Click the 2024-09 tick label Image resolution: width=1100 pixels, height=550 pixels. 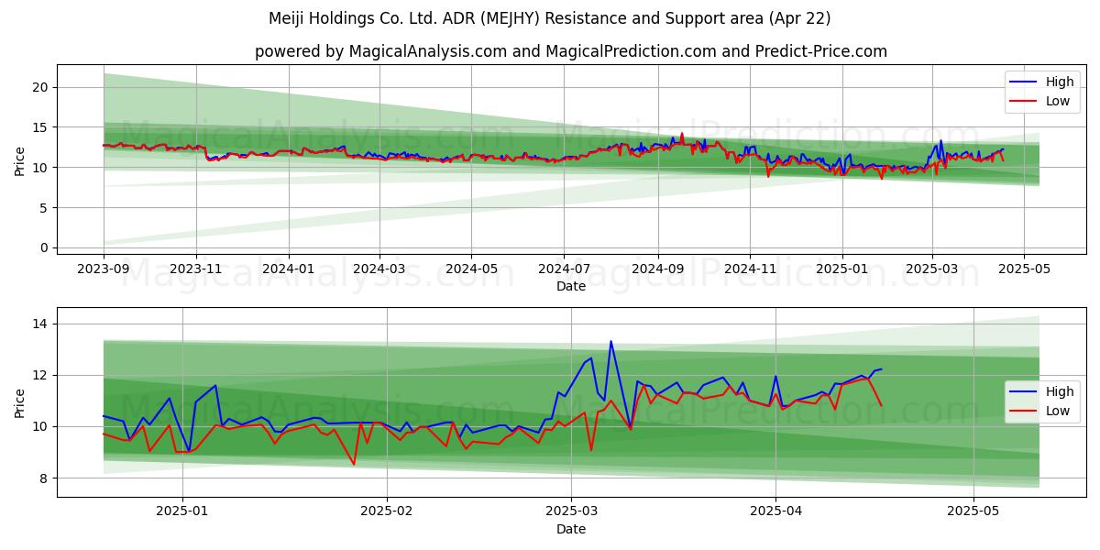point(657,269)
